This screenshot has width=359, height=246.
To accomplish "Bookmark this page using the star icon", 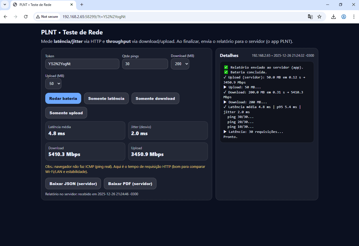I will 319,17.
